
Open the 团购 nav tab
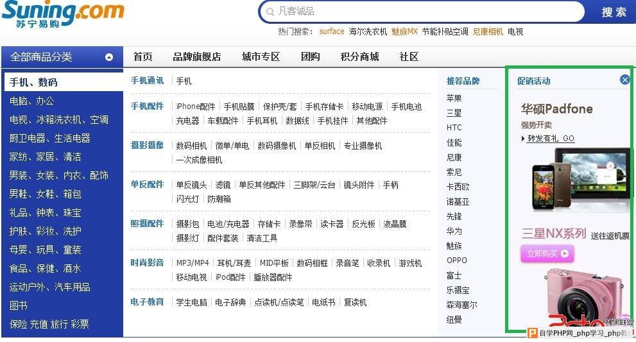310,57
